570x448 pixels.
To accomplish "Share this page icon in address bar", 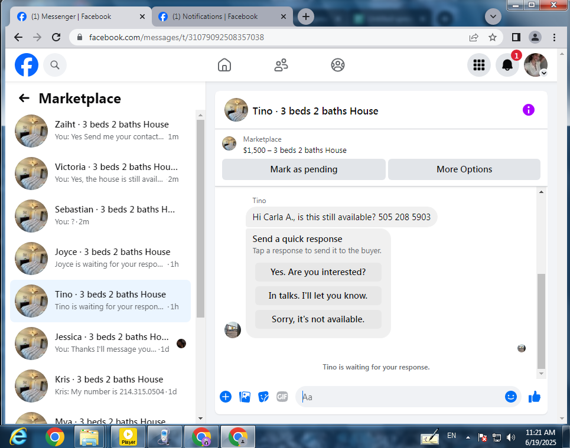I will coord(473,37).
